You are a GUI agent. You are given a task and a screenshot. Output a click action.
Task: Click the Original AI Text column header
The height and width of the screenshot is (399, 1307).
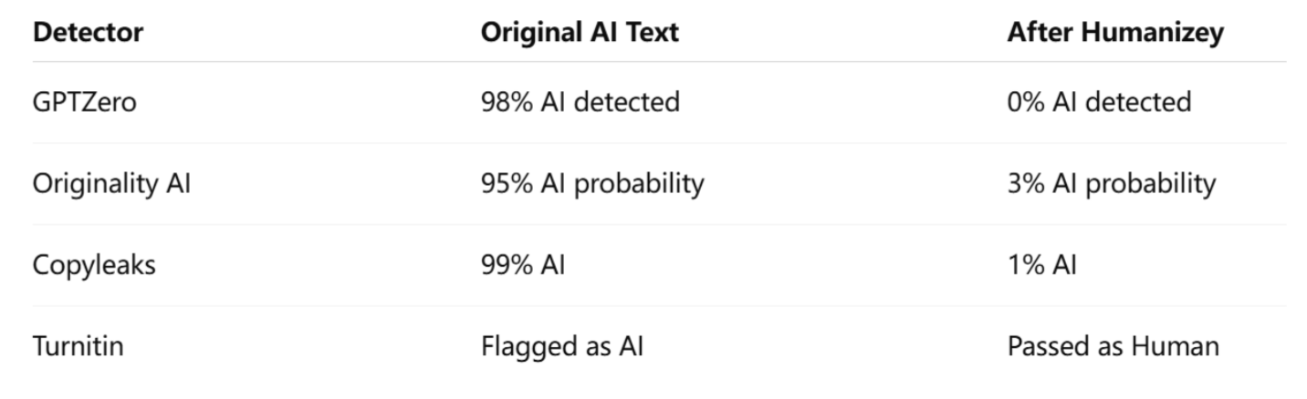[x=580, y=33]
